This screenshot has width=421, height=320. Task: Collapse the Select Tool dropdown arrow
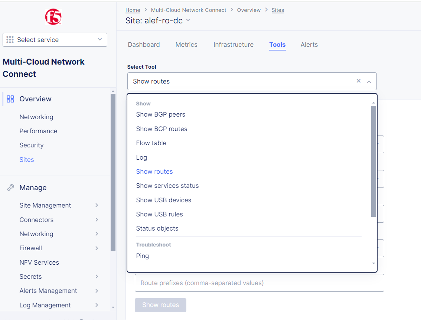pyautogui.click(x=369, y=82)
